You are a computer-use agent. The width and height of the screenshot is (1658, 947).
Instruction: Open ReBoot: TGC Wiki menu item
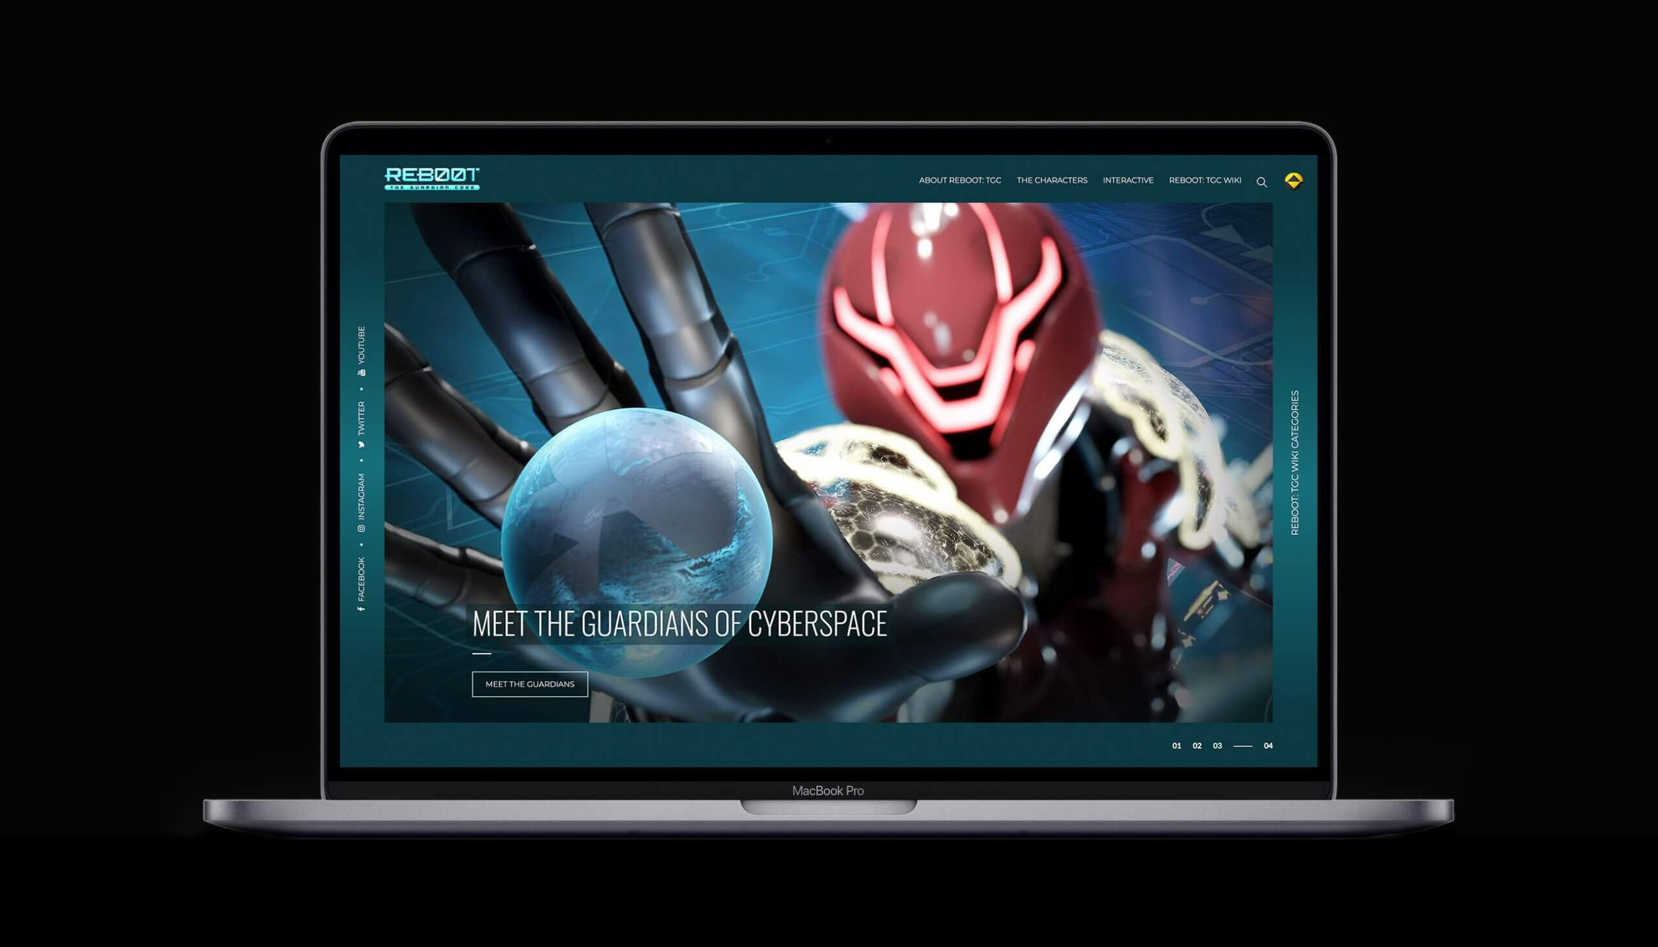click(x=1205, y=180)
